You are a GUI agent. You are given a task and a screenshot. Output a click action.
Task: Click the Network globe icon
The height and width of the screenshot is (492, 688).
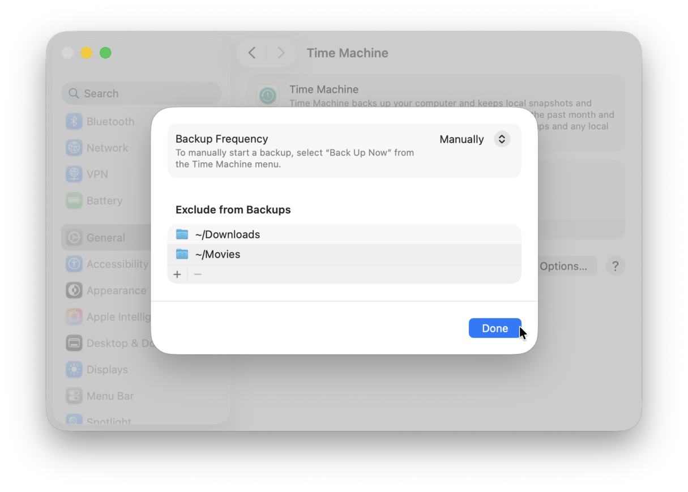pos(74,148)
